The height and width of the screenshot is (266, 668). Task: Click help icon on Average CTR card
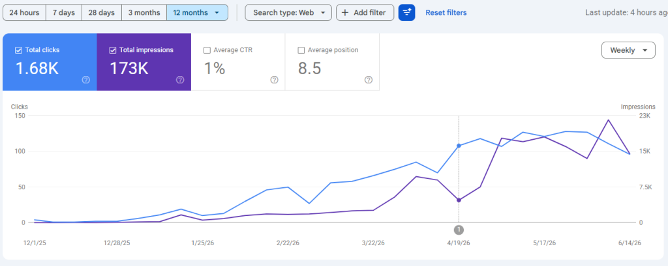(x=275, y=80)
